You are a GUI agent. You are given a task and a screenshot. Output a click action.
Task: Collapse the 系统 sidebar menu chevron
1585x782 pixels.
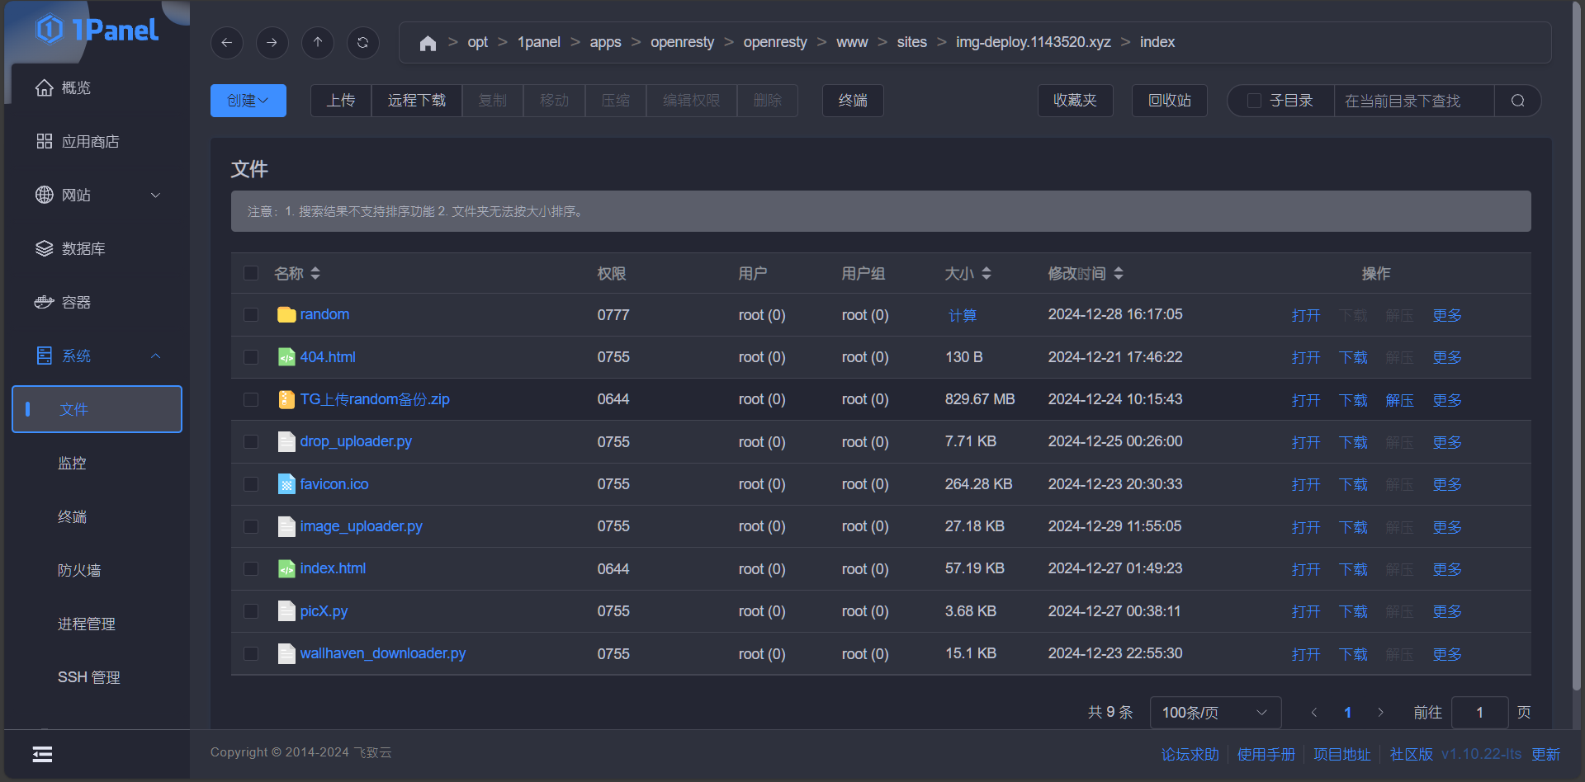155,356
